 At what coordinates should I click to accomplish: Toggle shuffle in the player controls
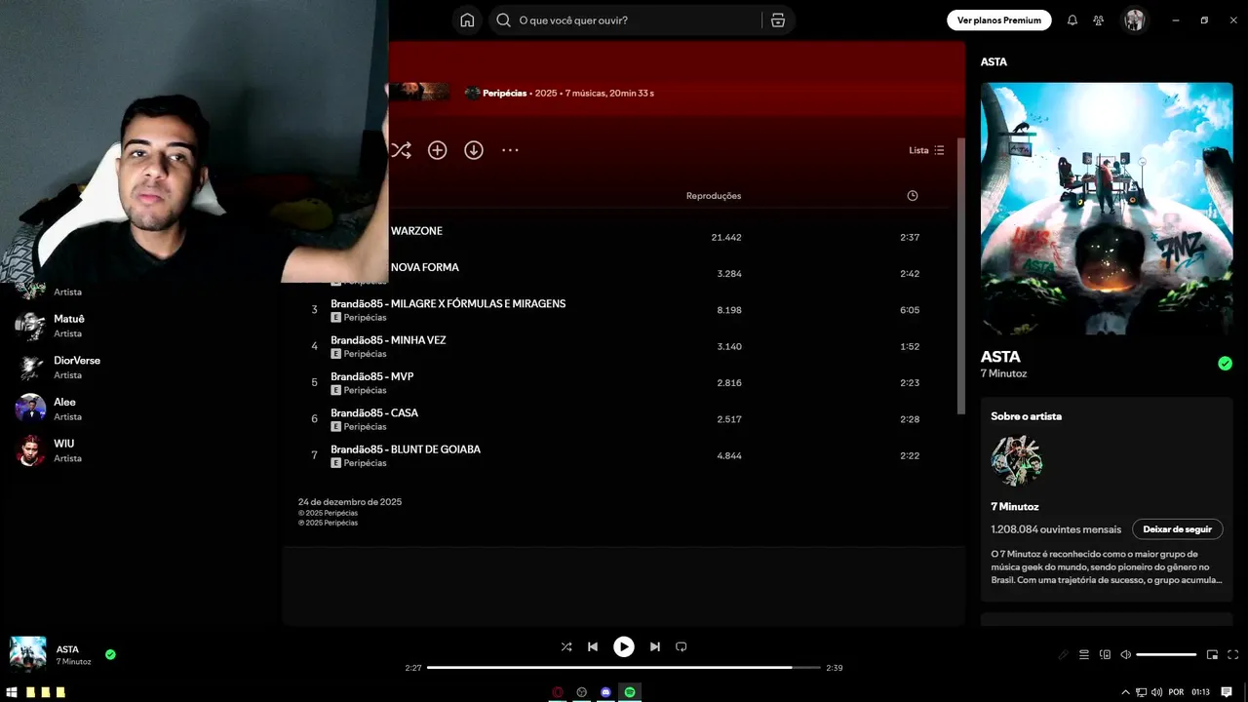566,646
